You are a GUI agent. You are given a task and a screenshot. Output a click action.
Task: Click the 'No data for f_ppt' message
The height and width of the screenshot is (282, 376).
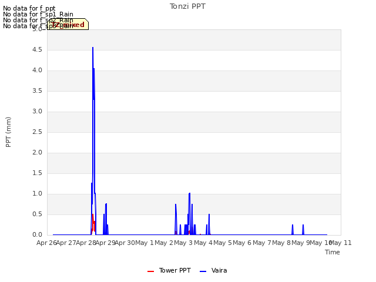point(29,8)
